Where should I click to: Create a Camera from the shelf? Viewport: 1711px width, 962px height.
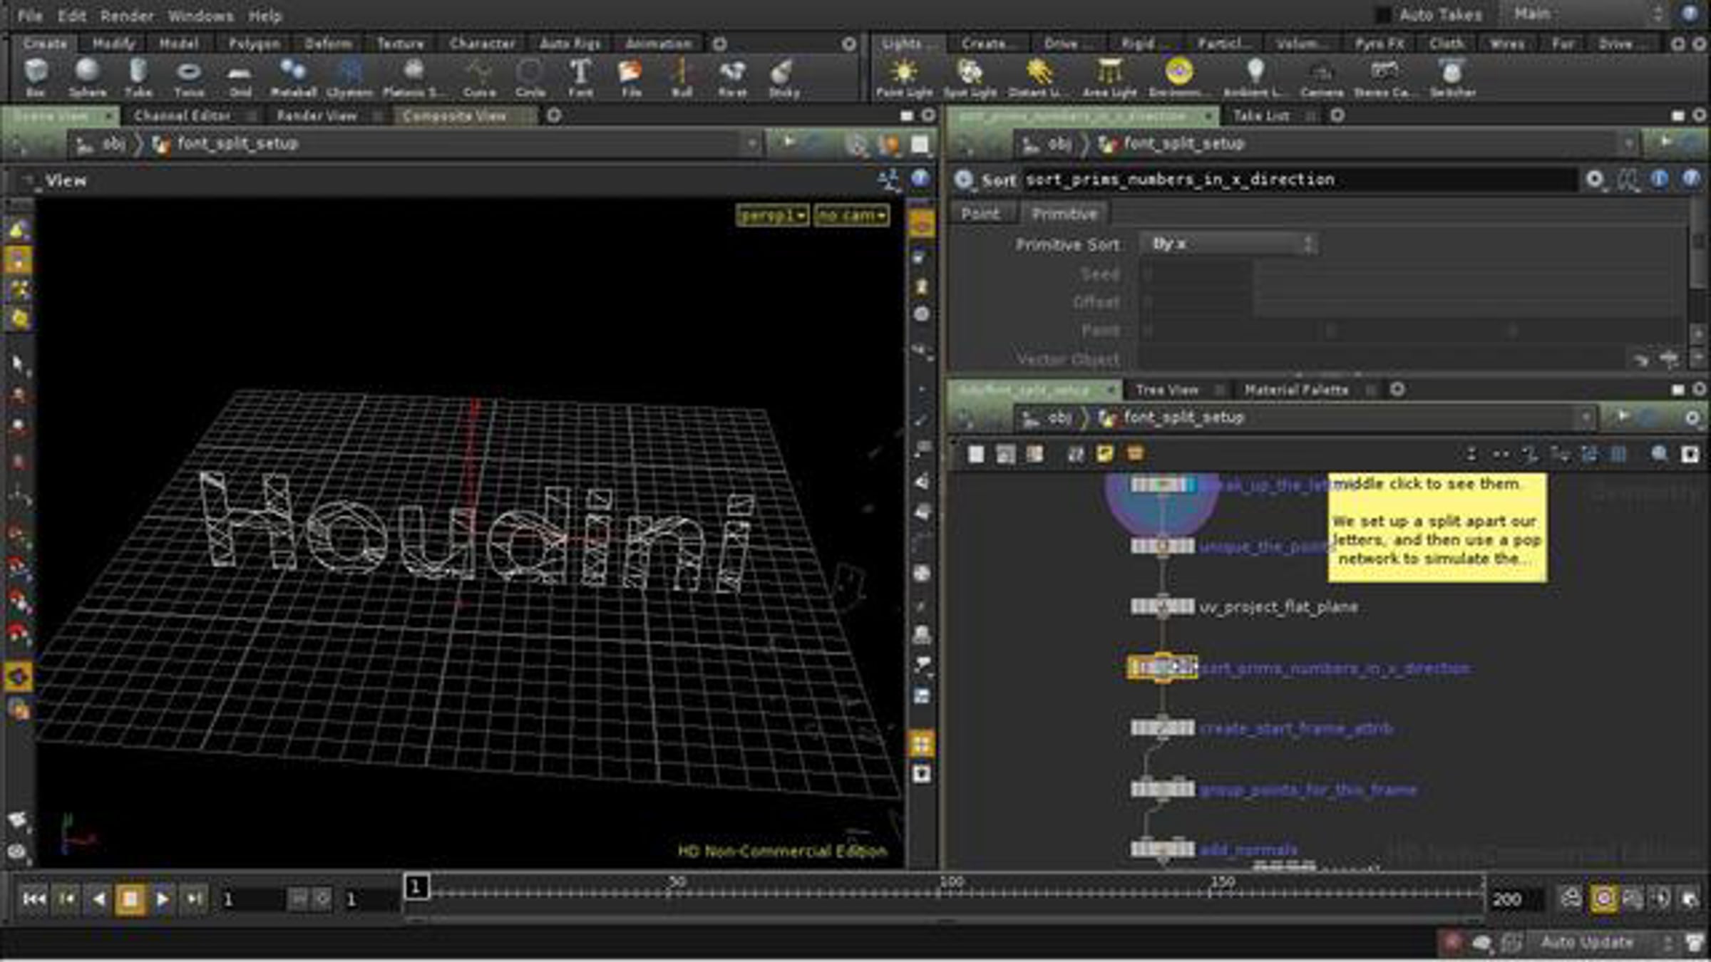click(x=1322, y=77)
